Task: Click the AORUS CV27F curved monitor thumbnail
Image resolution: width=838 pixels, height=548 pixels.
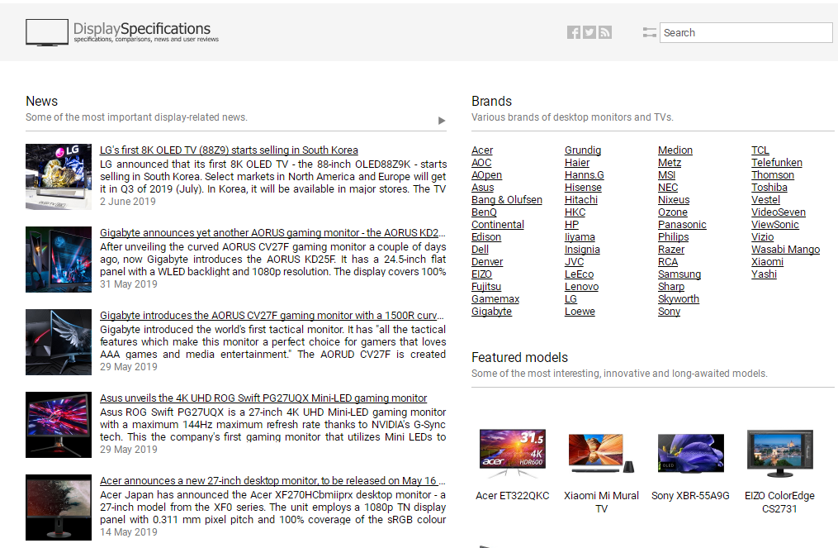Action: pos(59,342)
